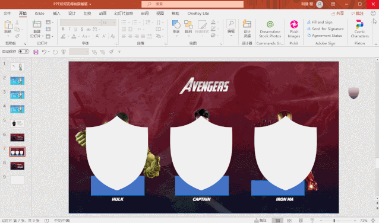Click the shape fill bucket icon
Screen dimensions: 379x223
point(213,22)
